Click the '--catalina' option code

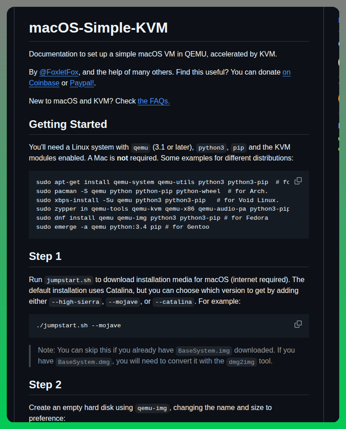(173, 302)
